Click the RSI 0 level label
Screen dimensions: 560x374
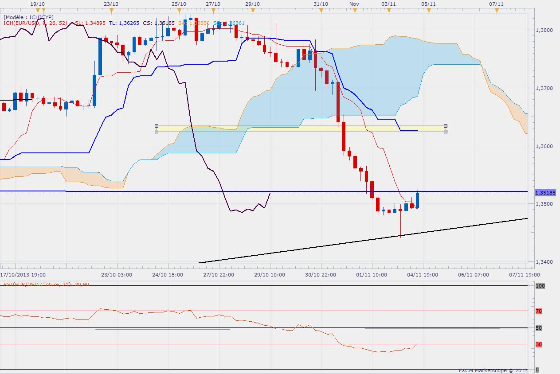(x=537, y=370)
